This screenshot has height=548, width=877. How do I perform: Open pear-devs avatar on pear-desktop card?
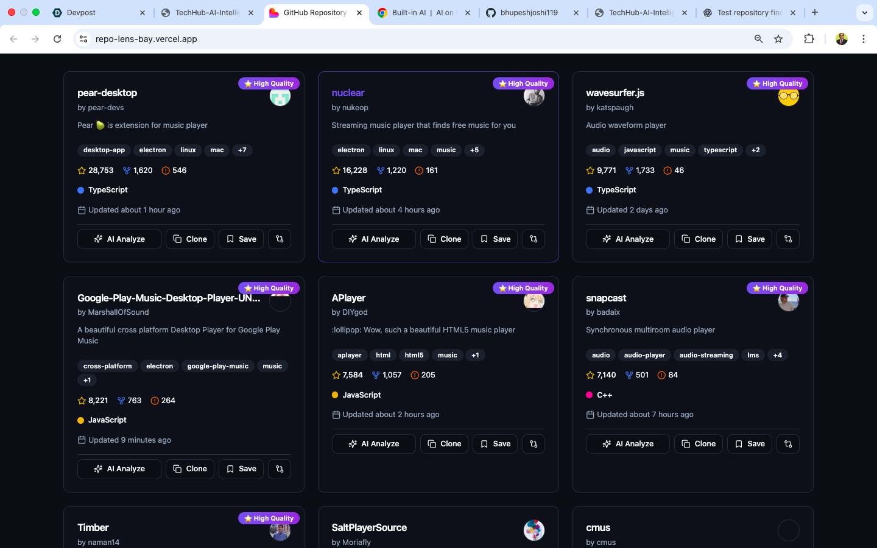point(280,96)
